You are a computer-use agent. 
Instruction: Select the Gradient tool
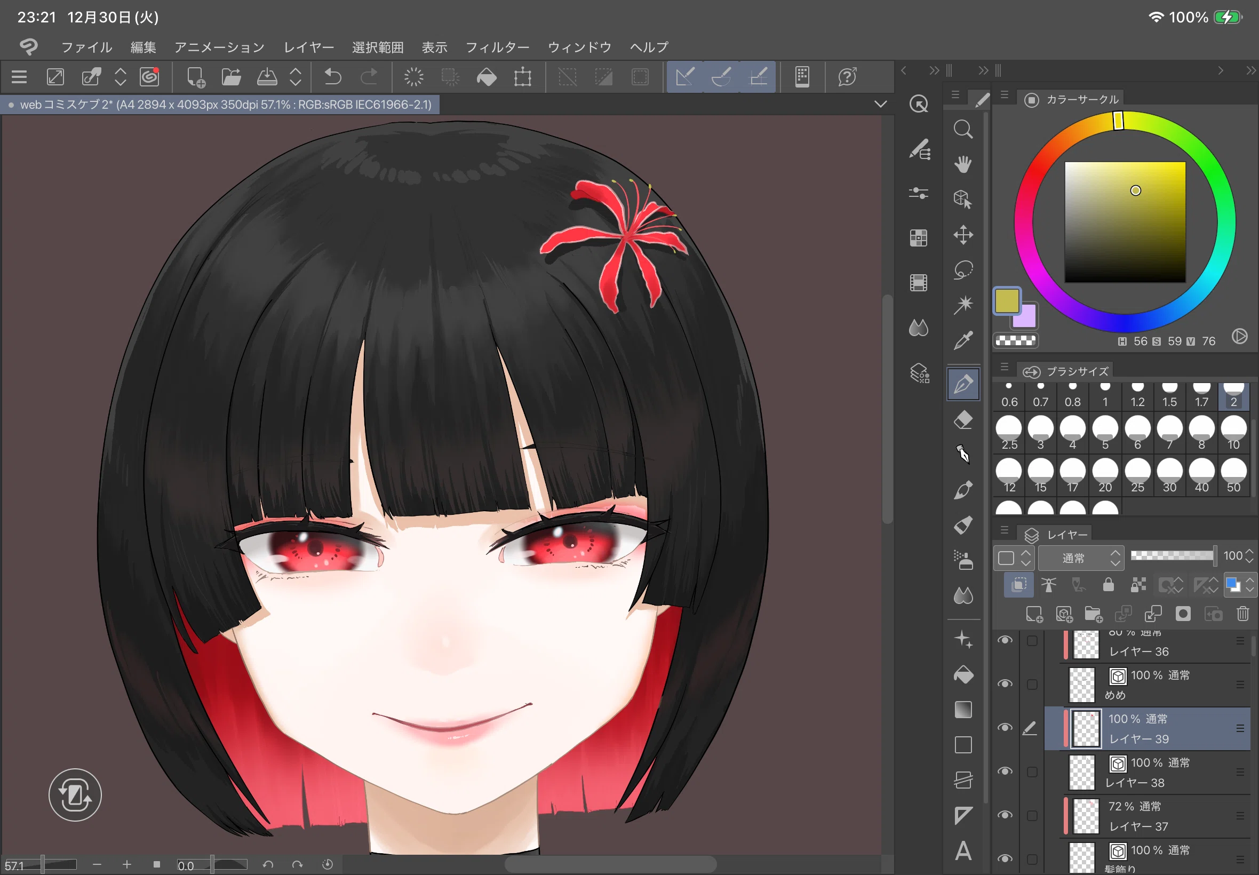point(963,710)
